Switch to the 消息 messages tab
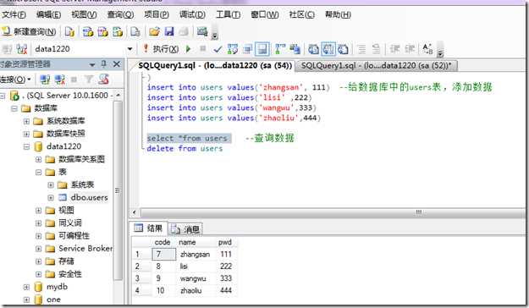 pos(185,229)
